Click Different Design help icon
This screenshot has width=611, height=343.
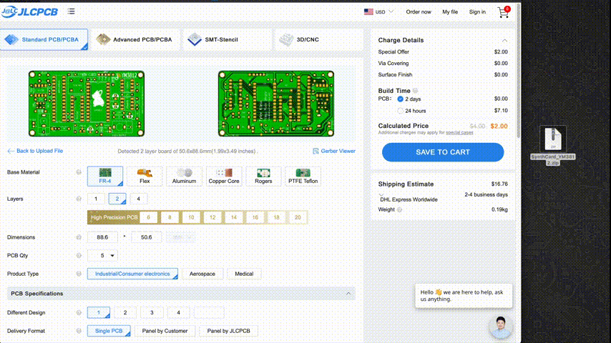79,313
